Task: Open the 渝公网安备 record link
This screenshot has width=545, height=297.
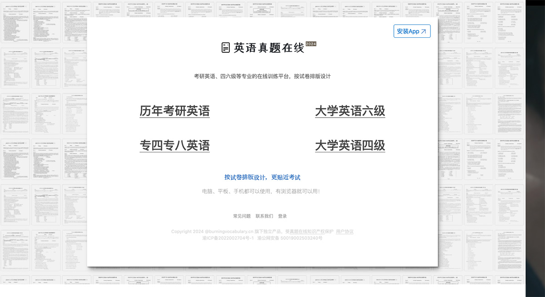Action: point(291,238)
